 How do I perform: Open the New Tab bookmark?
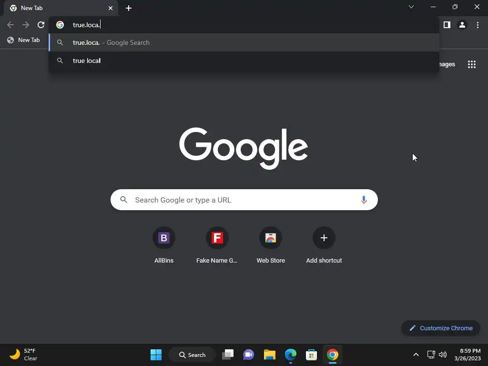[x=24, y=40]
